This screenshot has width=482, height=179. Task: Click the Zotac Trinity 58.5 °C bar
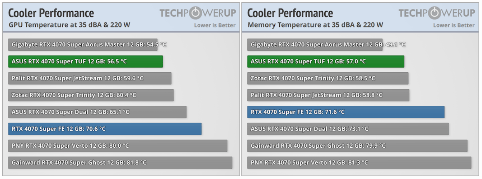(328, 78)
